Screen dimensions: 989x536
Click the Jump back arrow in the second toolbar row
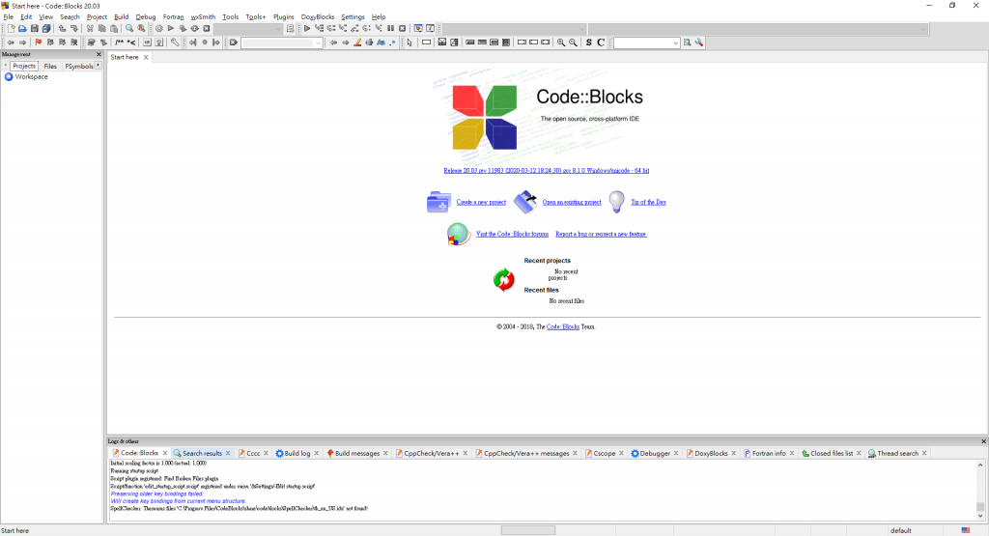point(11,42)
